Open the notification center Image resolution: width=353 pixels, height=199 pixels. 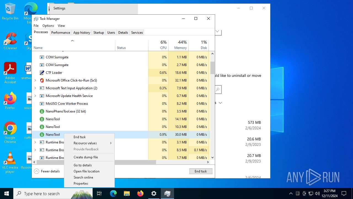[344, 193]
